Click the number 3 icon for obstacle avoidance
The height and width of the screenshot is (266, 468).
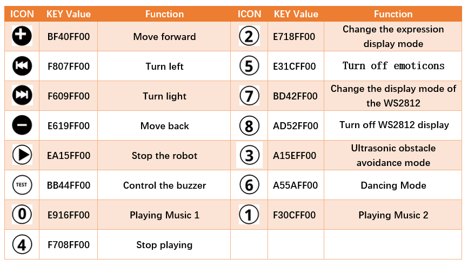pos(249,155)
